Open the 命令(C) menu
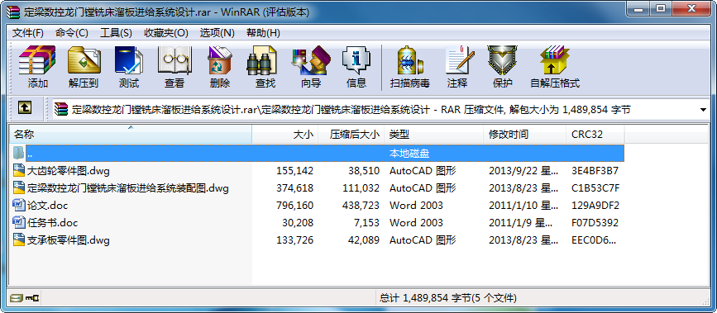The height and width of the screenshot is (313, 717). [x=71, y=33]
